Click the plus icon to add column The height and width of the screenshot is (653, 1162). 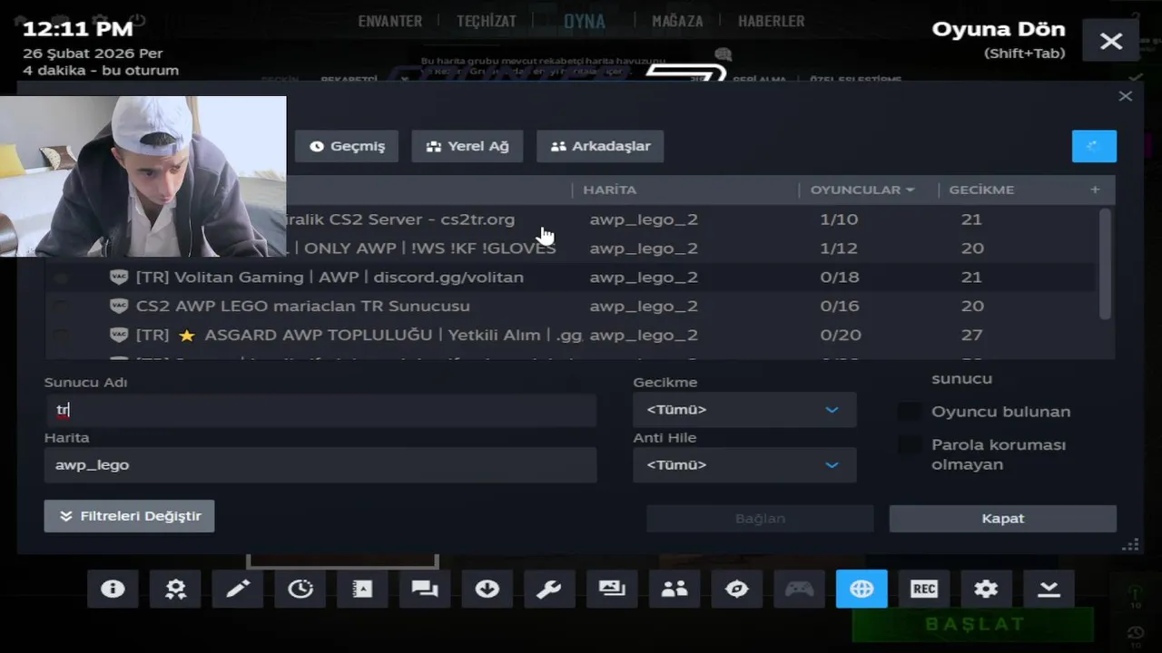[1095, 190]
